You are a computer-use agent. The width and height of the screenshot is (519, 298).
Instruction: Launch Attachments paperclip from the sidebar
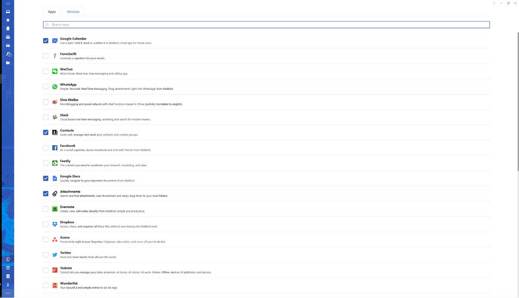click(8, 285)
